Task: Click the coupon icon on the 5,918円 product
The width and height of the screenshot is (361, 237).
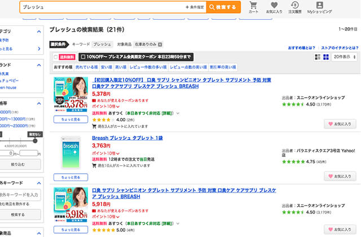Action: (94, 211)
